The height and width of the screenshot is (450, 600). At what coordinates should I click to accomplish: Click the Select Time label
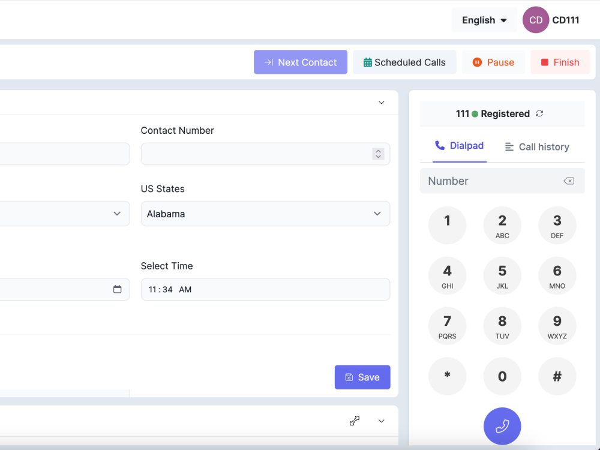167,266
